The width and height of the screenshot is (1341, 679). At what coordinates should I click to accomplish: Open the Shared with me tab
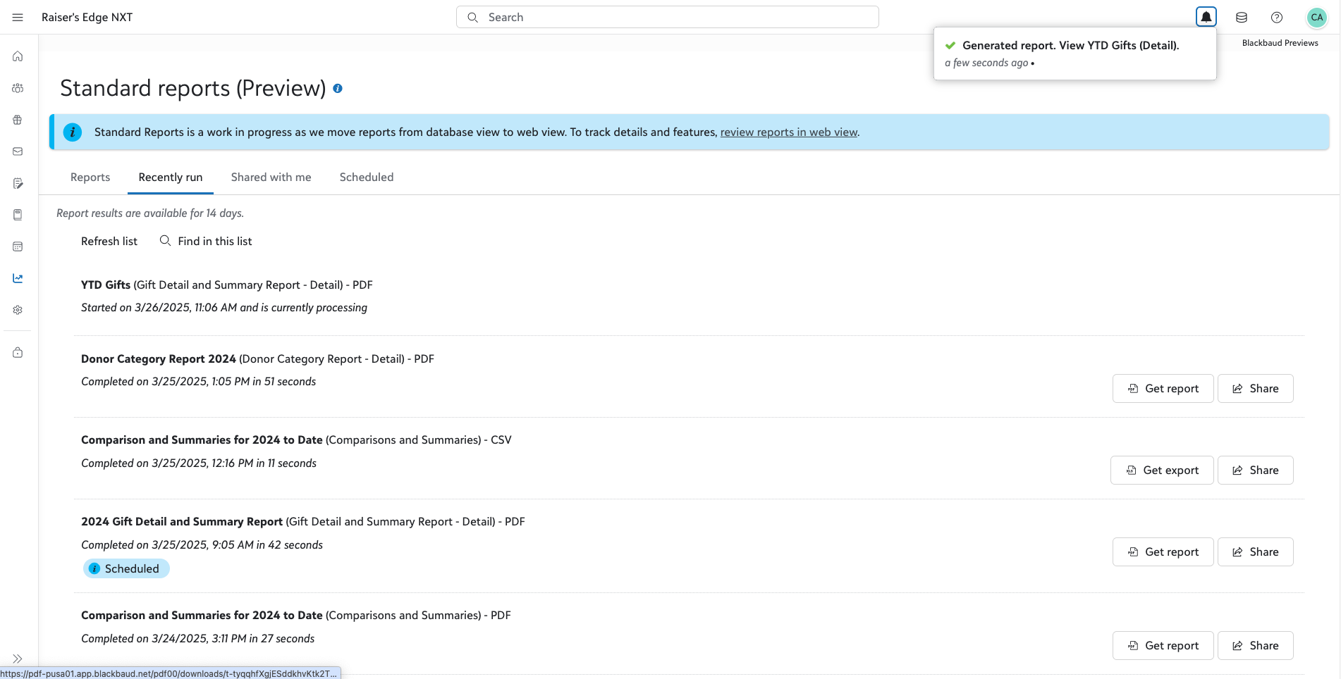(x=271, y=177)
